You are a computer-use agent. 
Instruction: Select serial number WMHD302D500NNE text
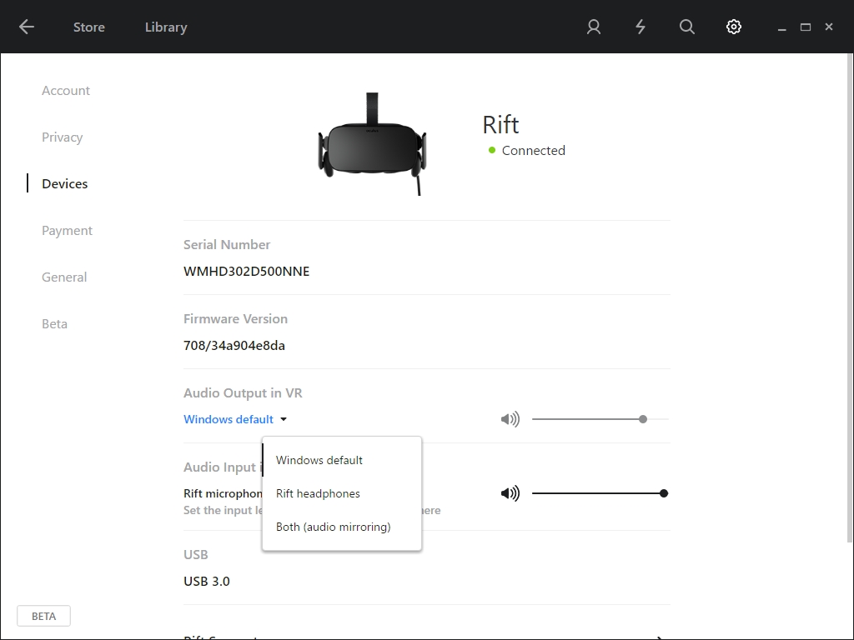point(246,272)
